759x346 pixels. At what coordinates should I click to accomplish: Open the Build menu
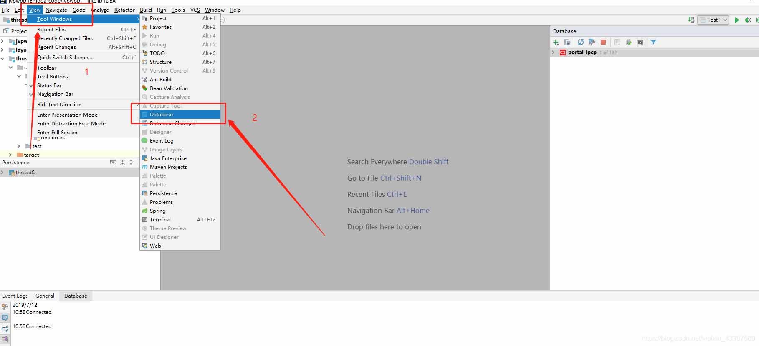click(146, 10)
